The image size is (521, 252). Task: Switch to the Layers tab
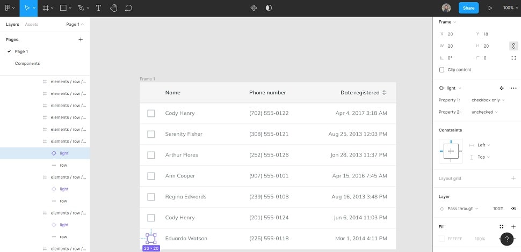point(12,25)
